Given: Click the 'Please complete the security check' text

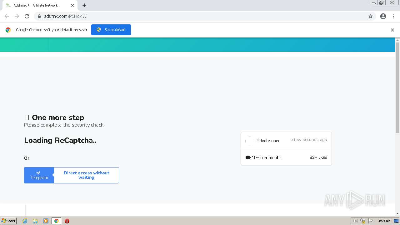Looking at the screenshot, I should click(64, 125).
